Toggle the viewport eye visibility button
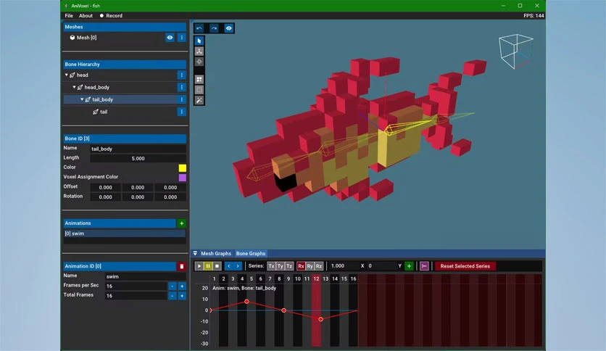 click(229, 28)
